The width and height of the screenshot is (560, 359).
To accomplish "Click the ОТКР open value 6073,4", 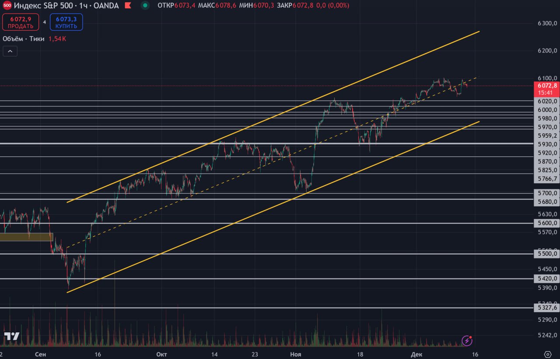I will [184, 6].
